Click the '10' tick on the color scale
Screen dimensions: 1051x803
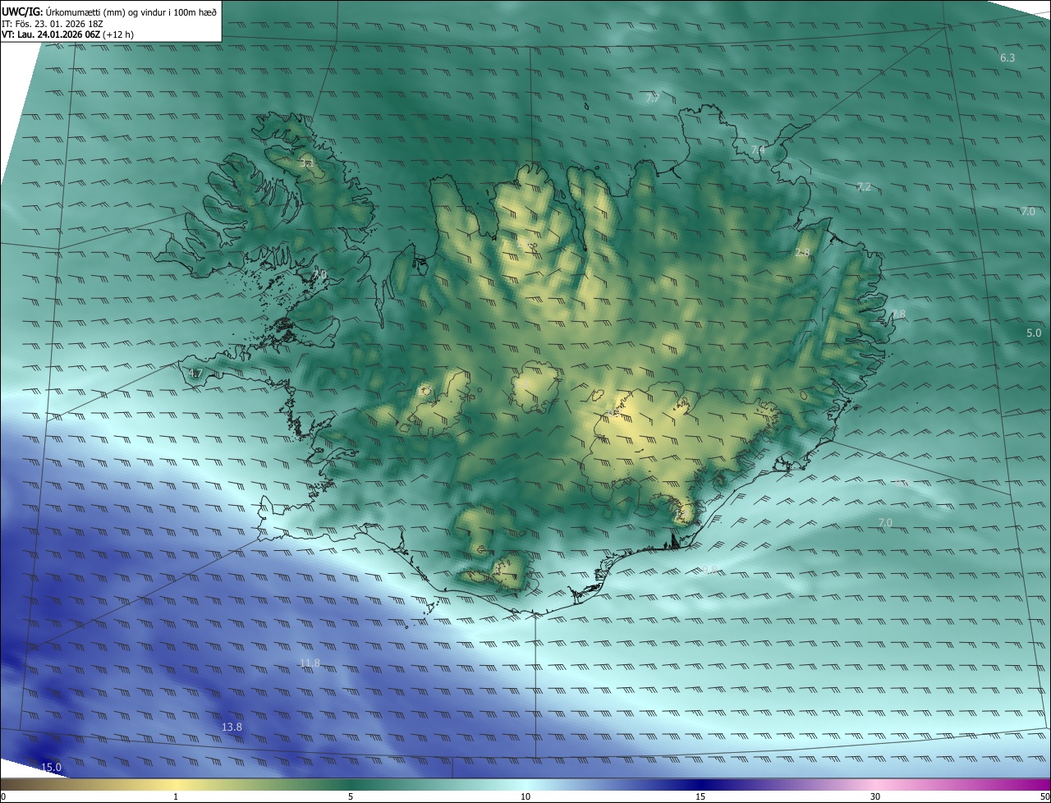point(525,796)
